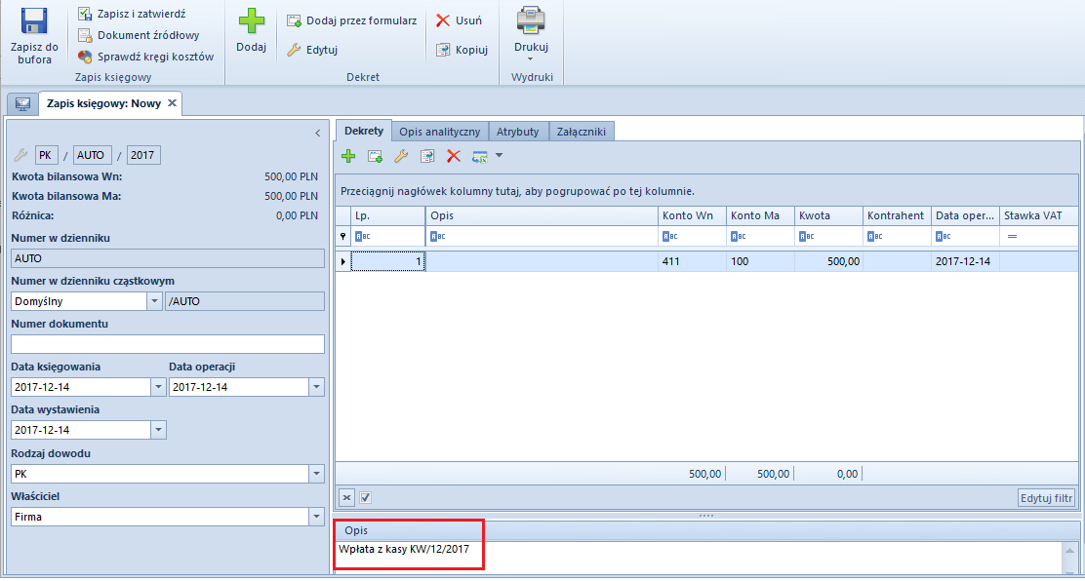
Task: Click add-through-form icon in grid toolbar
Action: (x=375, y=156)
